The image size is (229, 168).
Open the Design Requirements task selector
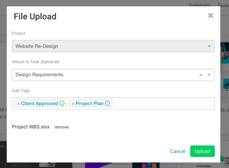(x=113, y=75)
